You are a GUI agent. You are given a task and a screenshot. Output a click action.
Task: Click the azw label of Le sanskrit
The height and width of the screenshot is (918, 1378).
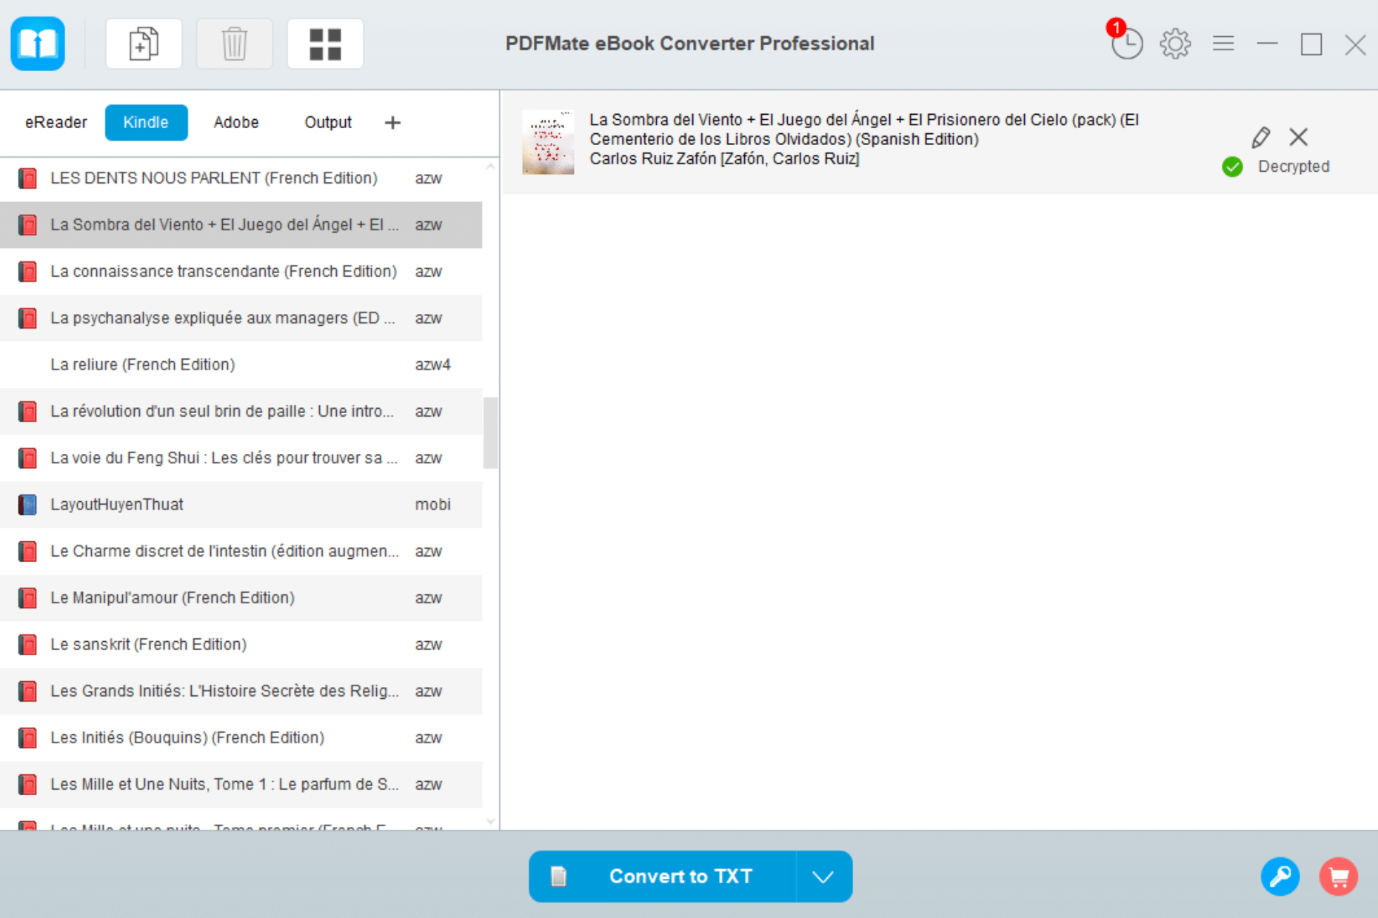(x=428, y=645)
